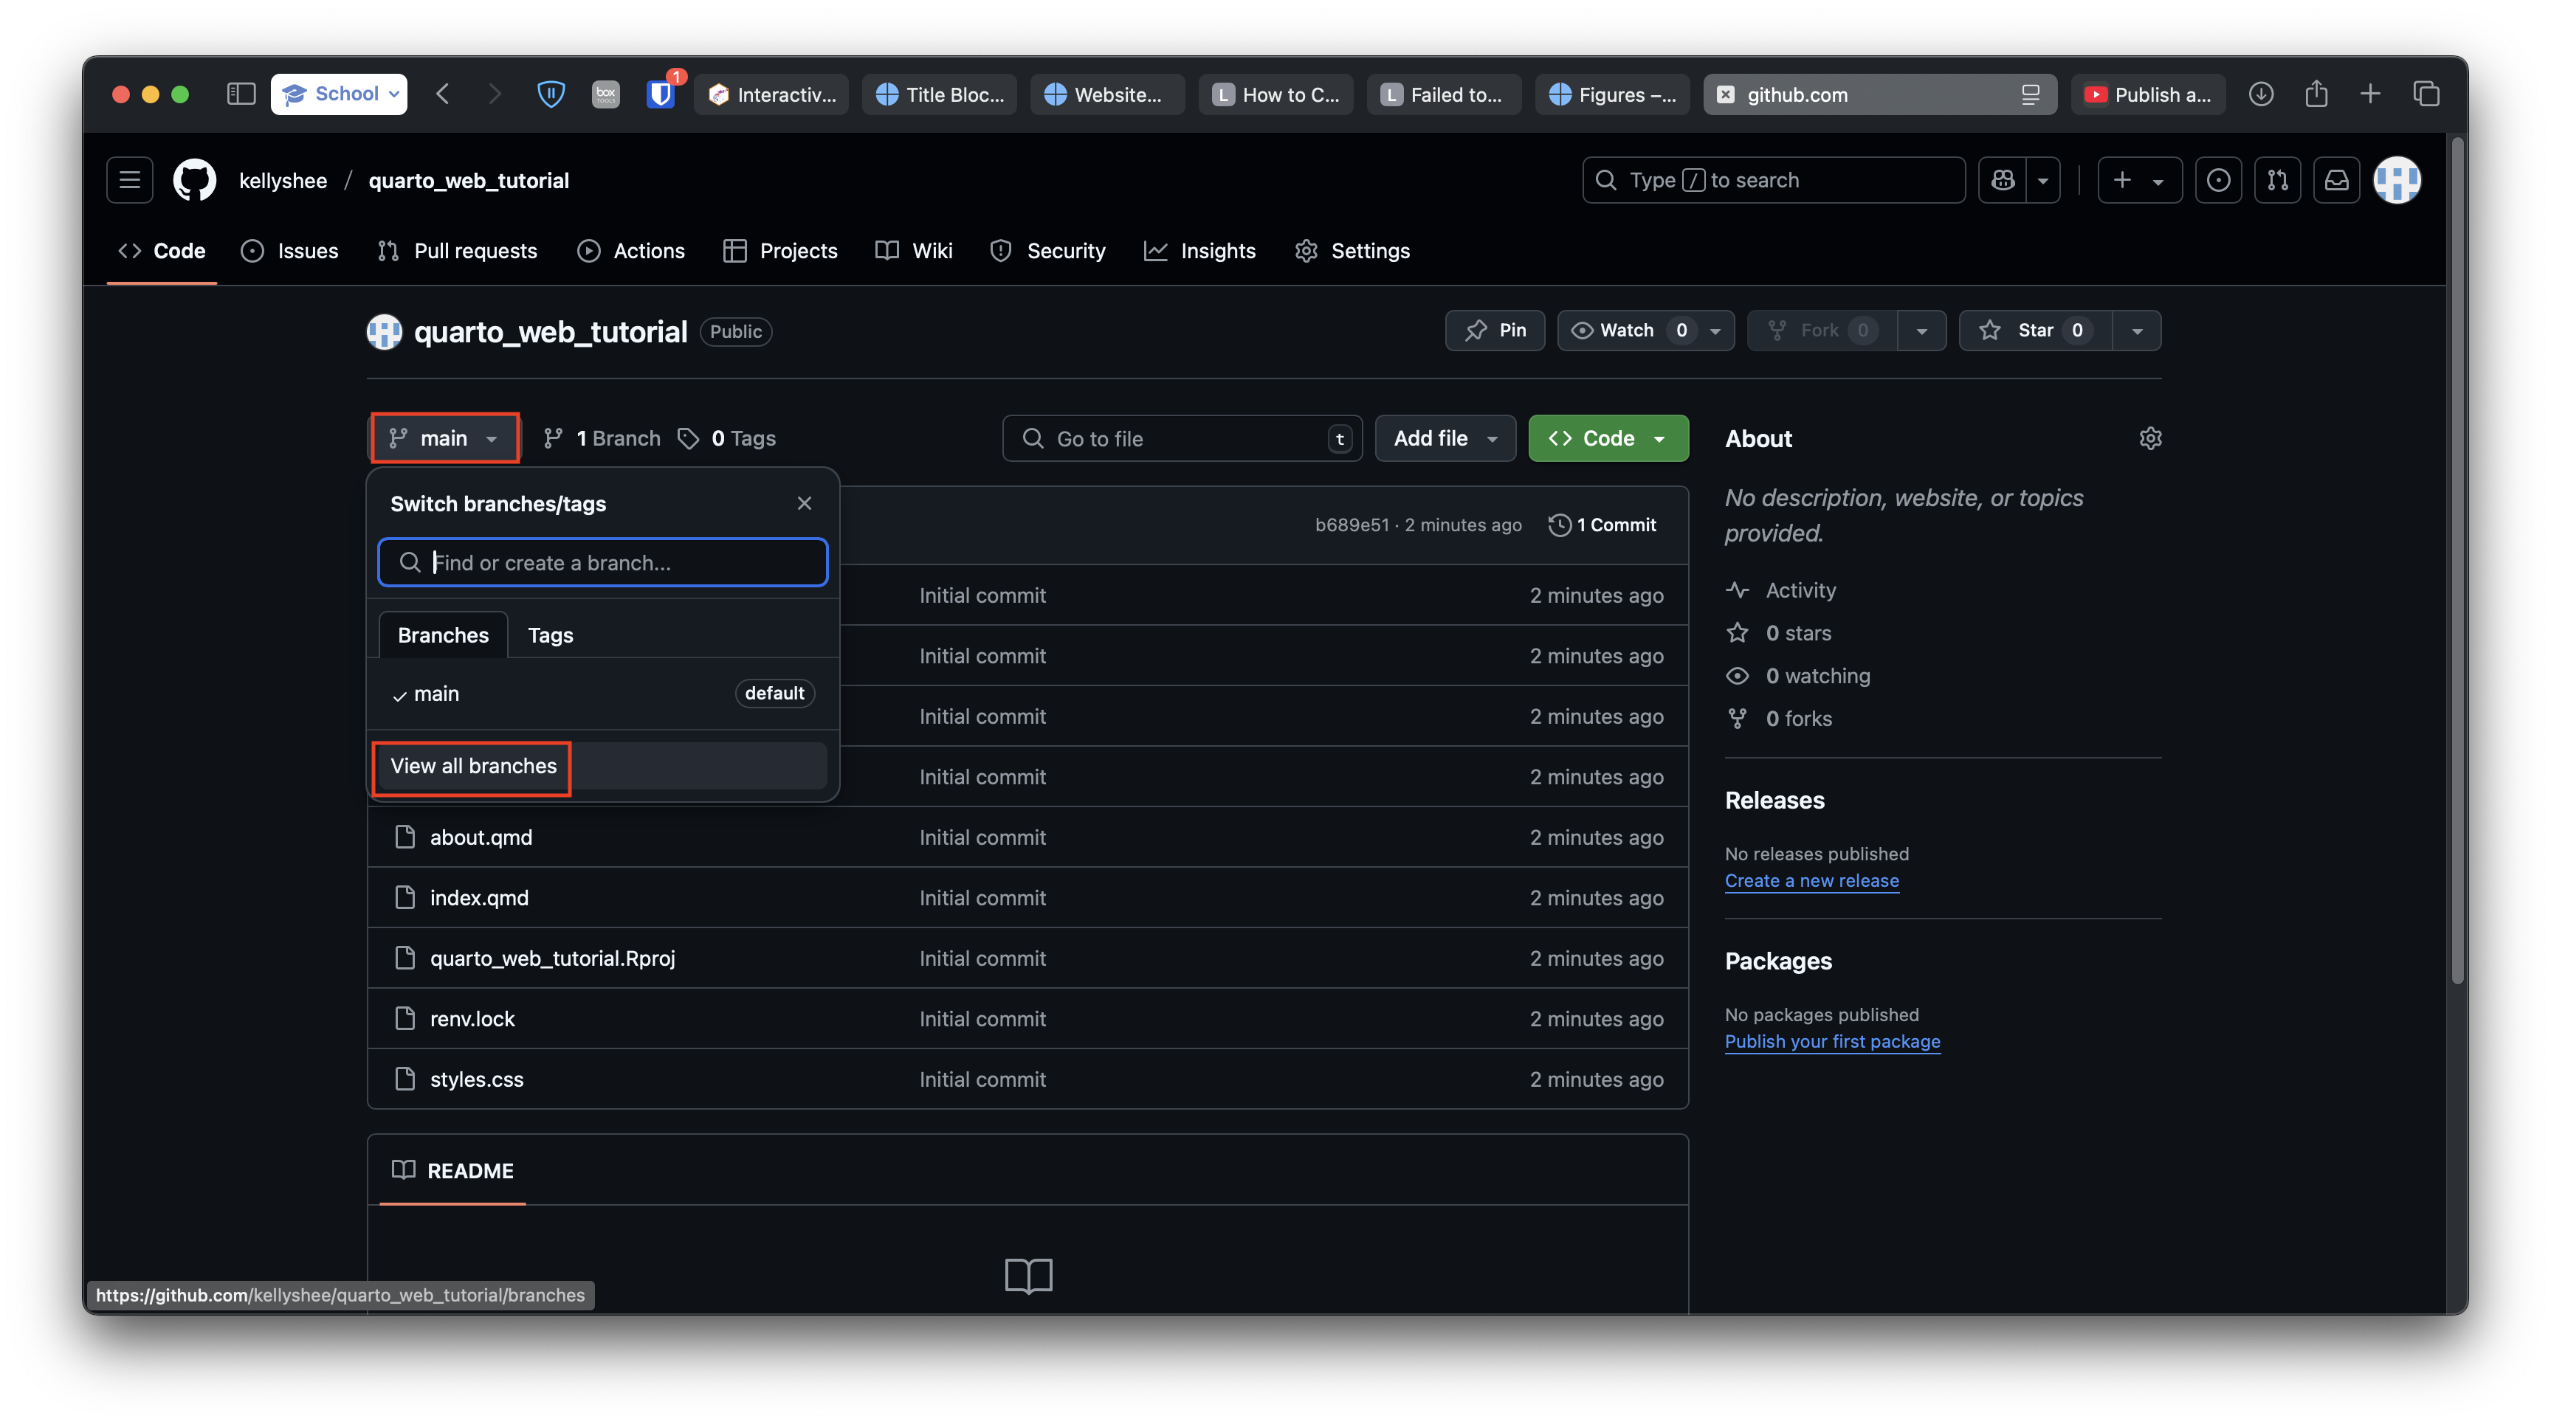Screen dimensions: 2551x1424
Task: Select the README tab
Action: pyautogui.click(x=452, y=1171)
